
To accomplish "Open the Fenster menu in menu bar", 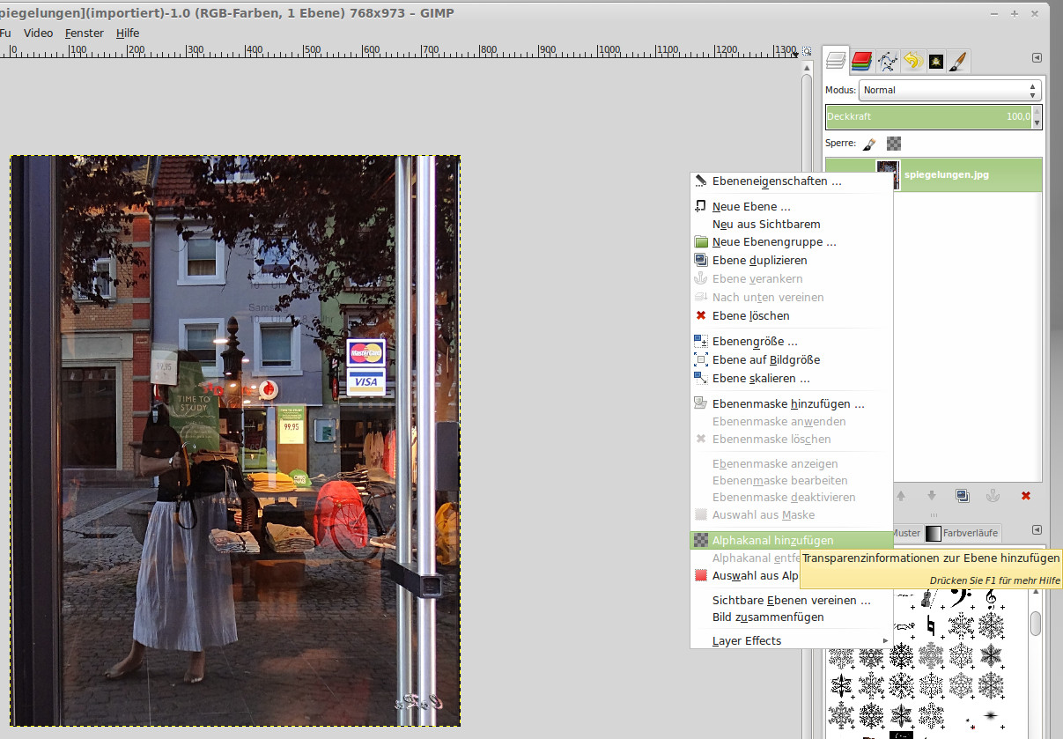I will 85,33.
